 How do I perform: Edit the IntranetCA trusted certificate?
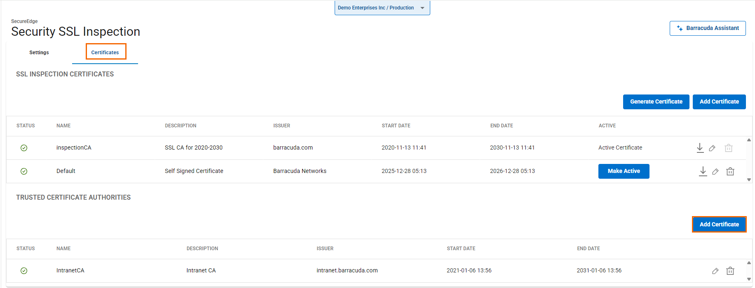coord(715,271)
